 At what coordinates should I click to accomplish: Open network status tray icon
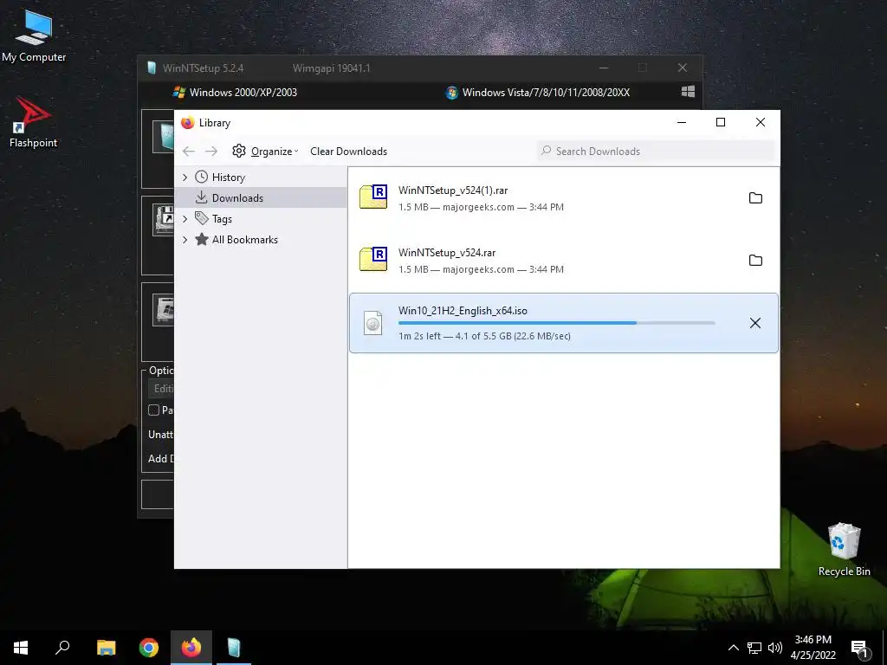(754, 648)
